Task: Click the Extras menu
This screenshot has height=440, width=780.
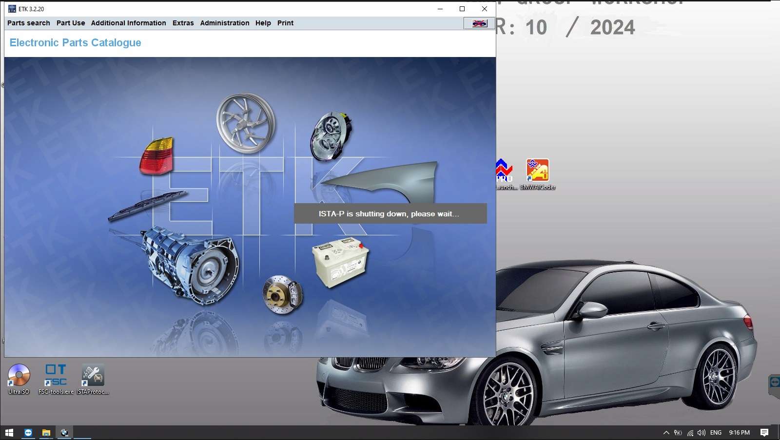Action: [183, 23]
